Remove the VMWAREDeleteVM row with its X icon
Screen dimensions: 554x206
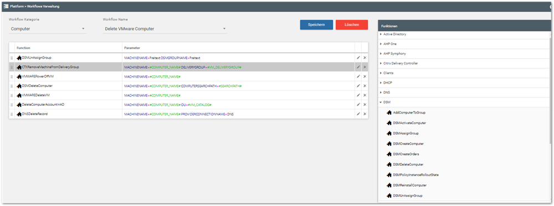365,95
